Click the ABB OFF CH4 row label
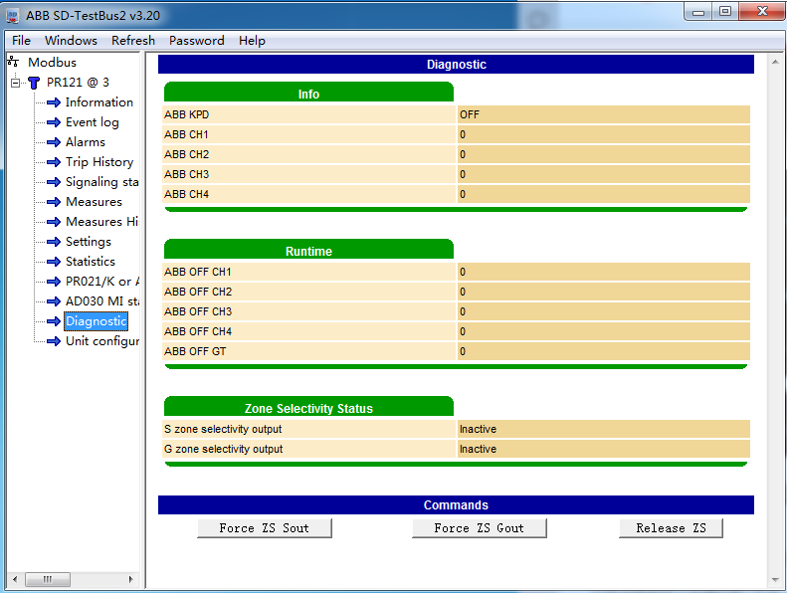The image size is (787, 593). [198, 331]
